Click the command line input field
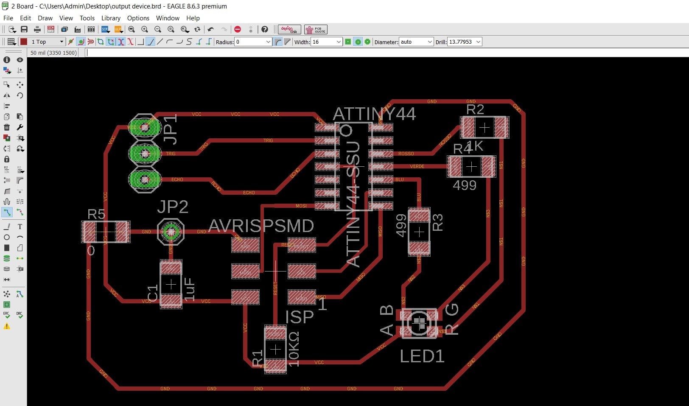This screenshot has width=689, height=406. coord(386,53)
